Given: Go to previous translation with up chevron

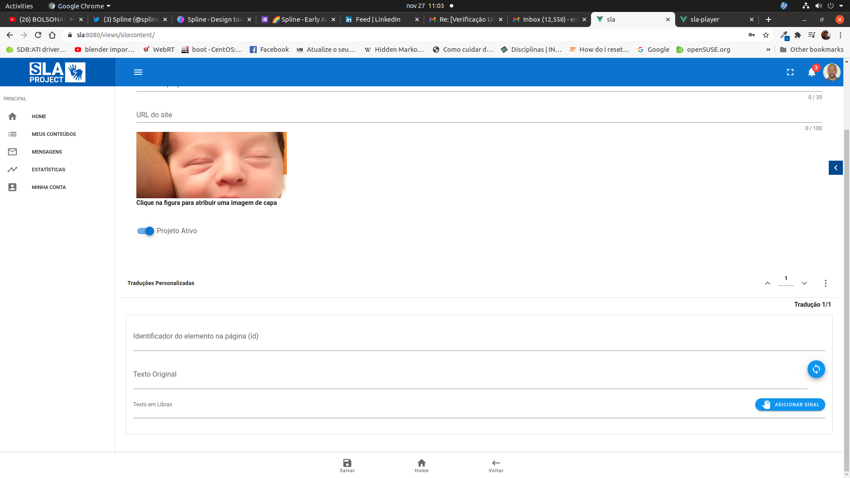Looking at the screenshot, I should (x=768, y=283).
